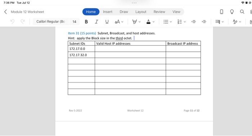The width and height of the screenshot is (252, 136).
Task: Apply numbered list
Action: [180, 22]
